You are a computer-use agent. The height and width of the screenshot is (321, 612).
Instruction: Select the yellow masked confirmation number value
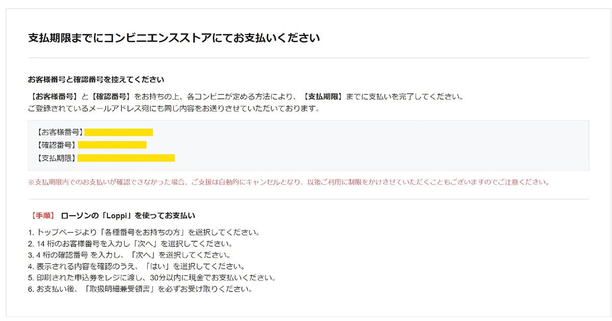[x=112, y=145]
